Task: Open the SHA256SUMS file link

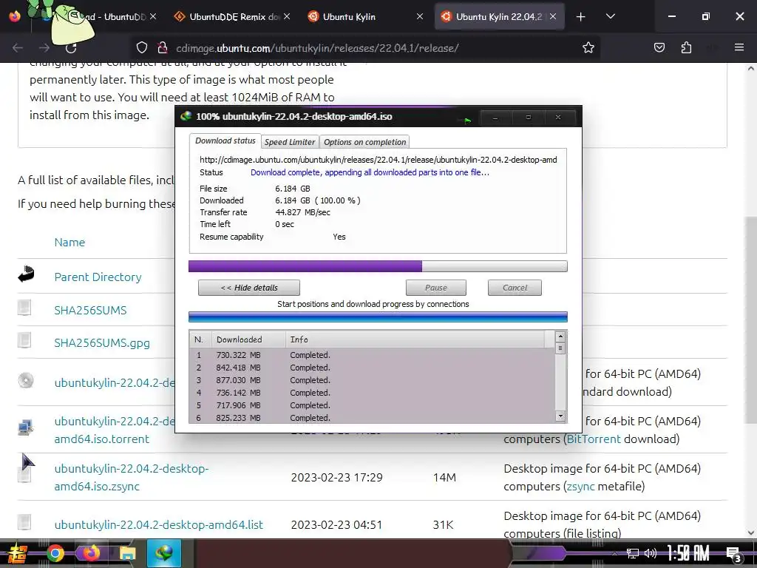Action: (x=90, y=310)
